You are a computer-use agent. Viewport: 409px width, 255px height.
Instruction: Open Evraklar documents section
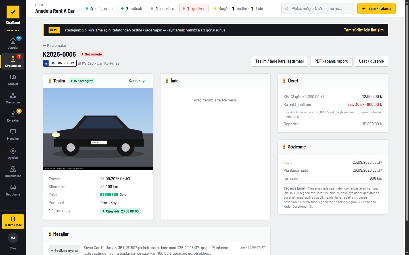(13, 116)
